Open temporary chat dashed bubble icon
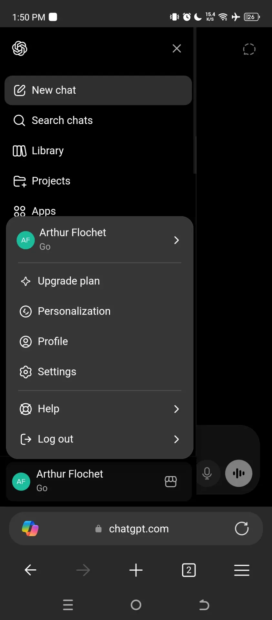272x620 pixels. (249, 49)
